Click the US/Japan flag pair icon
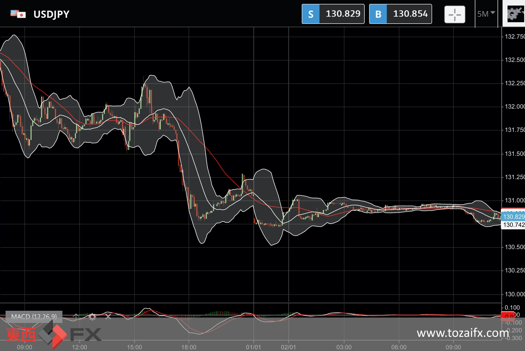The width and height of the screenshot is (525, 351). (18, 14)
